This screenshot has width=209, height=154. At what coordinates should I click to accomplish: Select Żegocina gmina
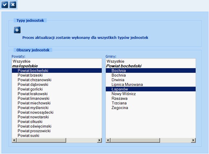click(151, 108)
